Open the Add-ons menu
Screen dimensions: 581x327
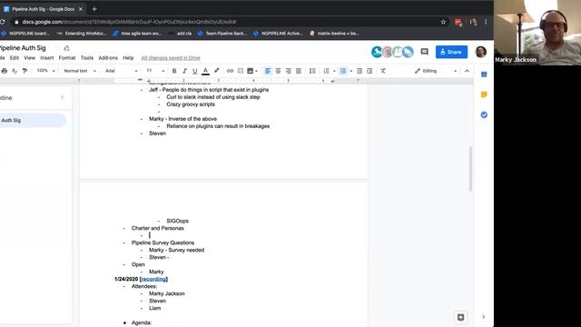point(108,58)
